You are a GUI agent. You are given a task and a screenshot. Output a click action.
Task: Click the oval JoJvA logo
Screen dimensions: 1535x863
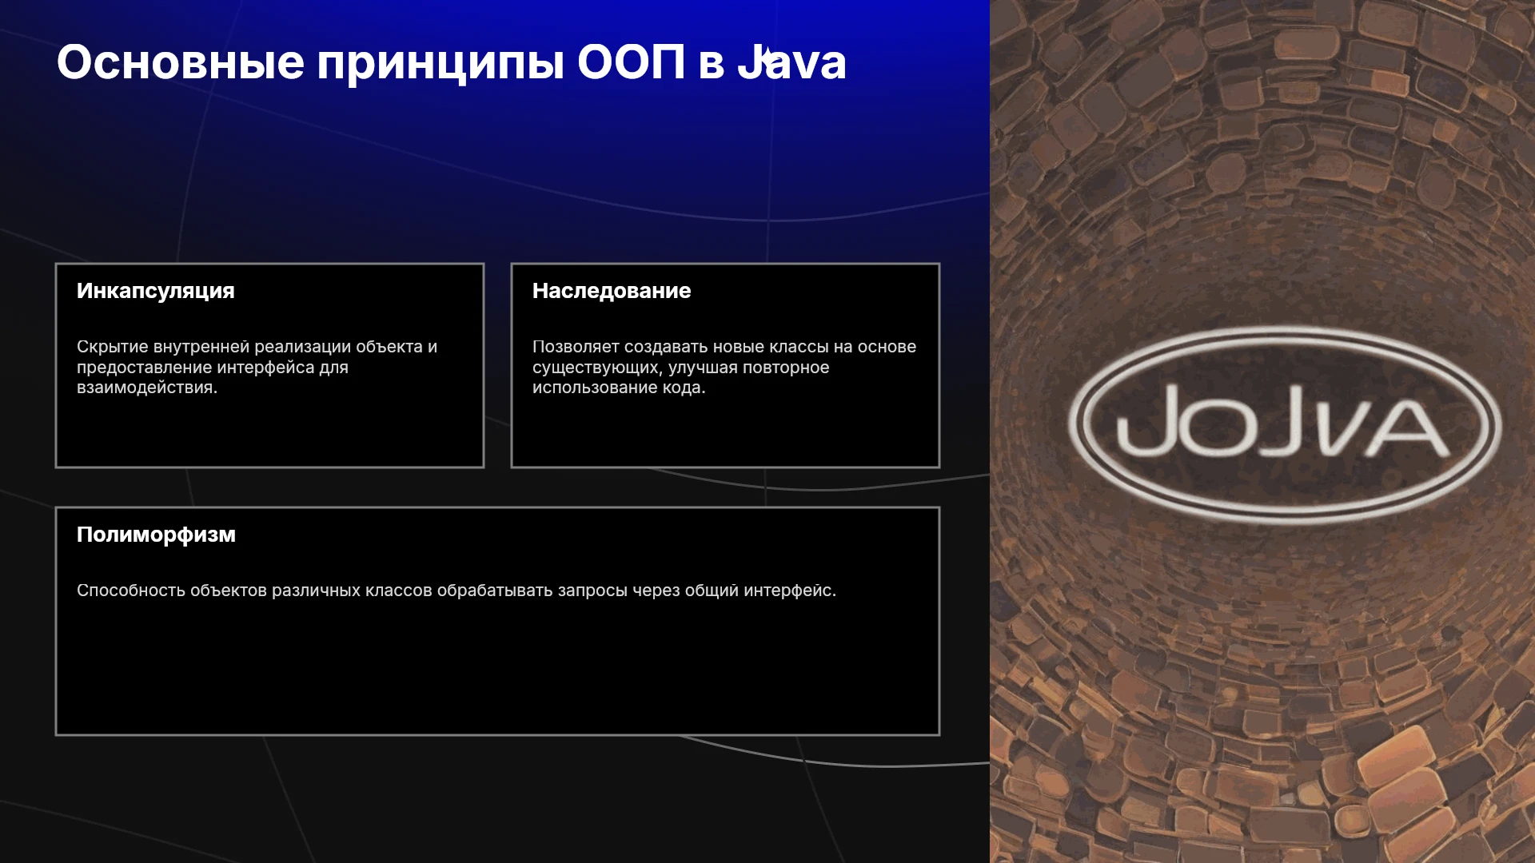coord(1285,425)
